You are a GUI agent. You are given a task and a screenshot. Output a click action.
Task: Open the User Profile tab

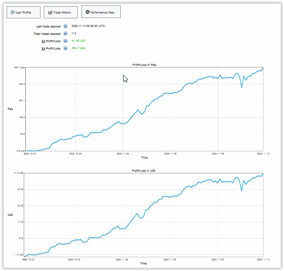click(24, 12)
